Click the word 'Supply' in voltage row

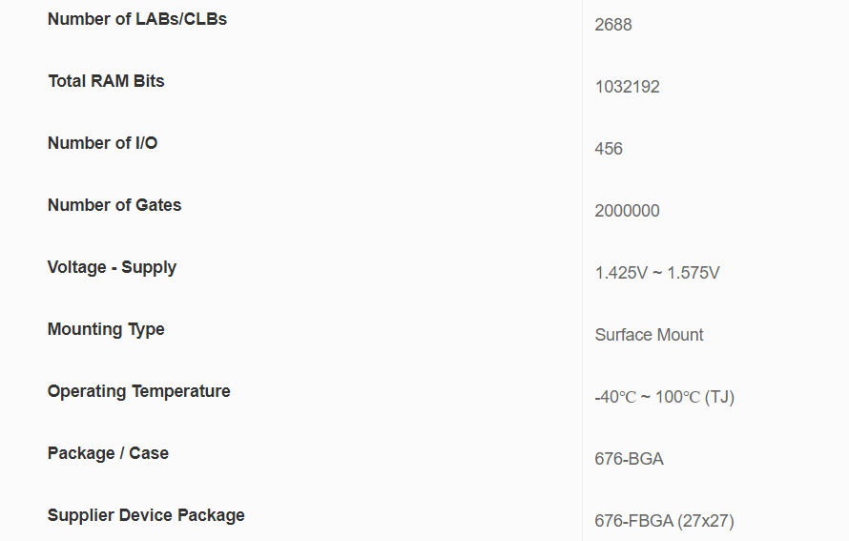point(149,267)
